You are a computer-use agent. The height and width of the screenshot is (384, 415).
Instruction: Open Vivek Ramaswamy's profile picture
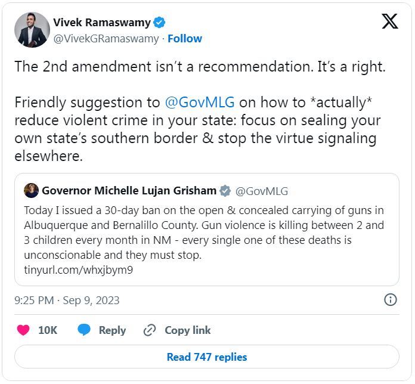pos(32,30)
